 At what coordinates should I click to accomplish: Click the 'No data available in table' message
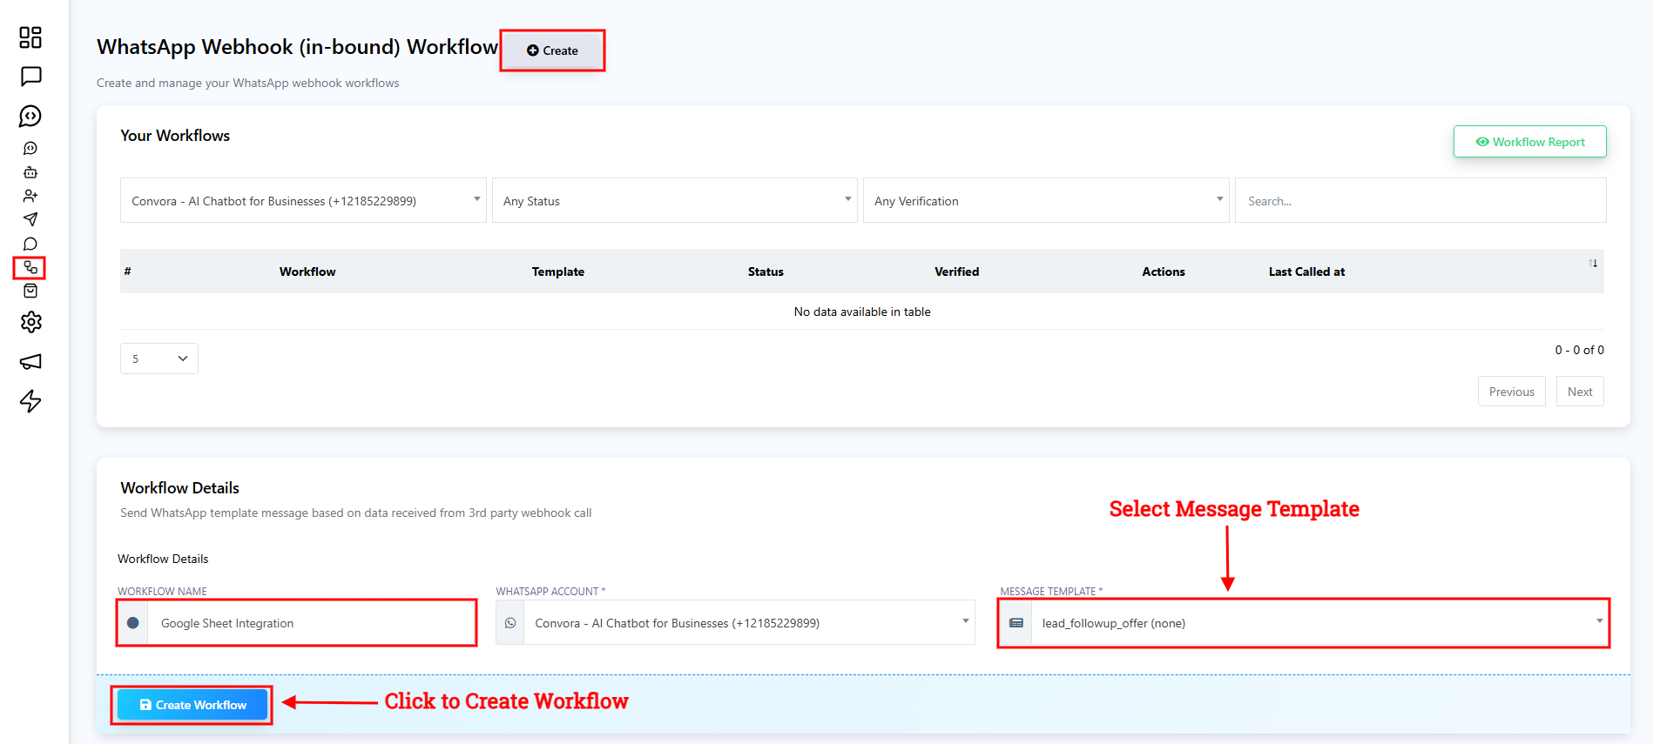(862, 312)
